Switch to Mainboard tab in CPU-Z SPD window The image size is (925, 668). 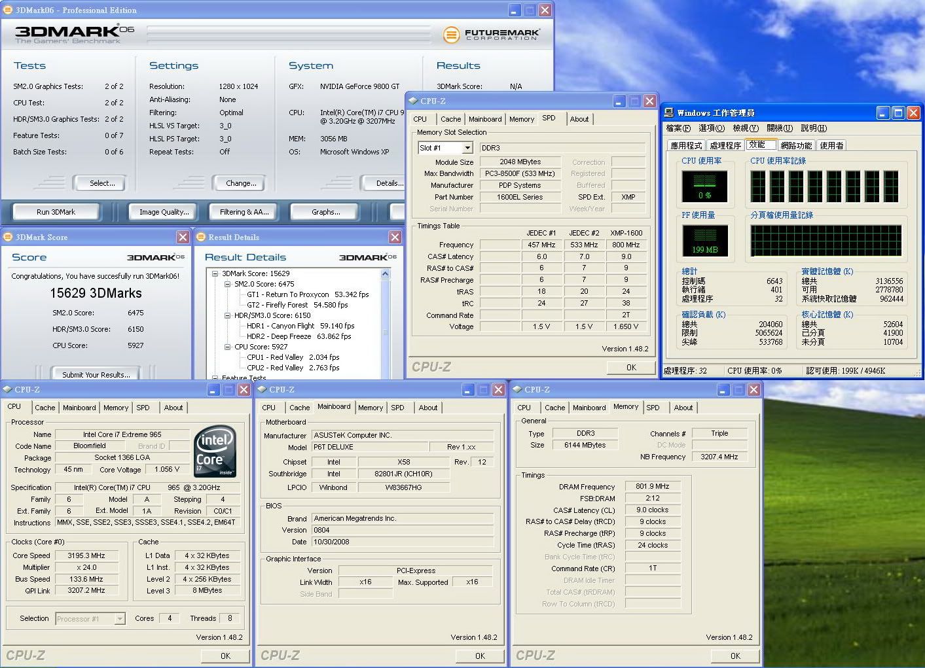(485, 119)
